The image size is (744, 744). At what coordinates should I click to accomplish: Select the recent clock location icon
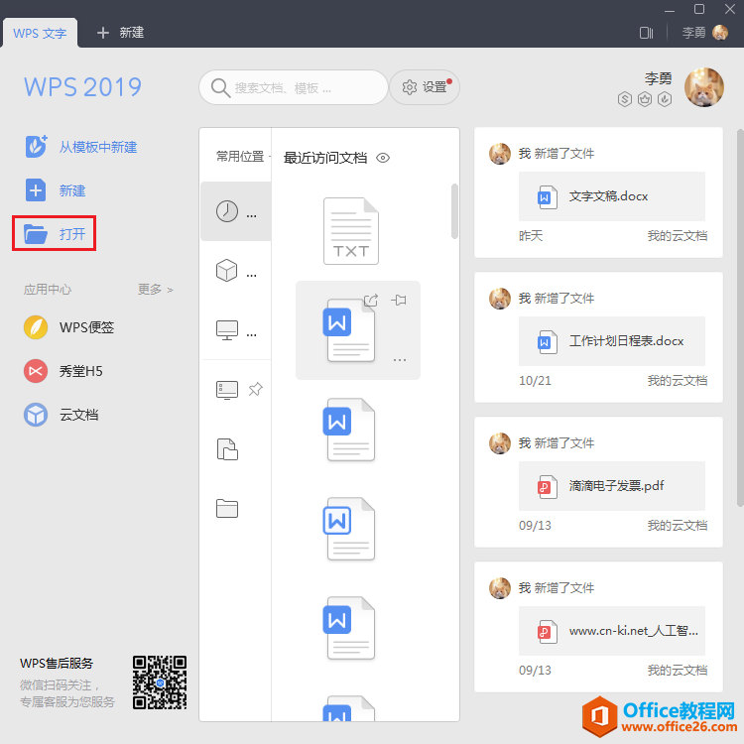click(227, 211)
